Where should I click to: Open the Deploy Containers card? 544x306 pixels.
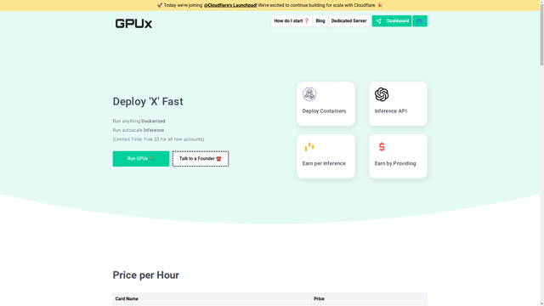pos(326,104)
